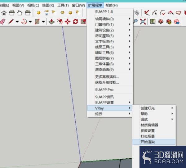Image resolution: width=186 pixels, height=168 pixels.
Task: Open the 3D Warehouse icon
Action: tap(161, 22)
